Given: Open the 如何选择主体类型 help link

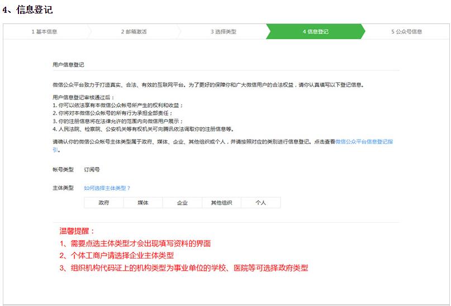Looking at the screenshot, I should click(107, 188).
